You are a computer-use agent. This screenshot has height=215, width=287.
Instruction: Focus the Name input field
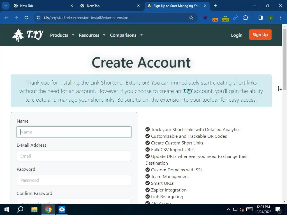[x=74, y=132]
